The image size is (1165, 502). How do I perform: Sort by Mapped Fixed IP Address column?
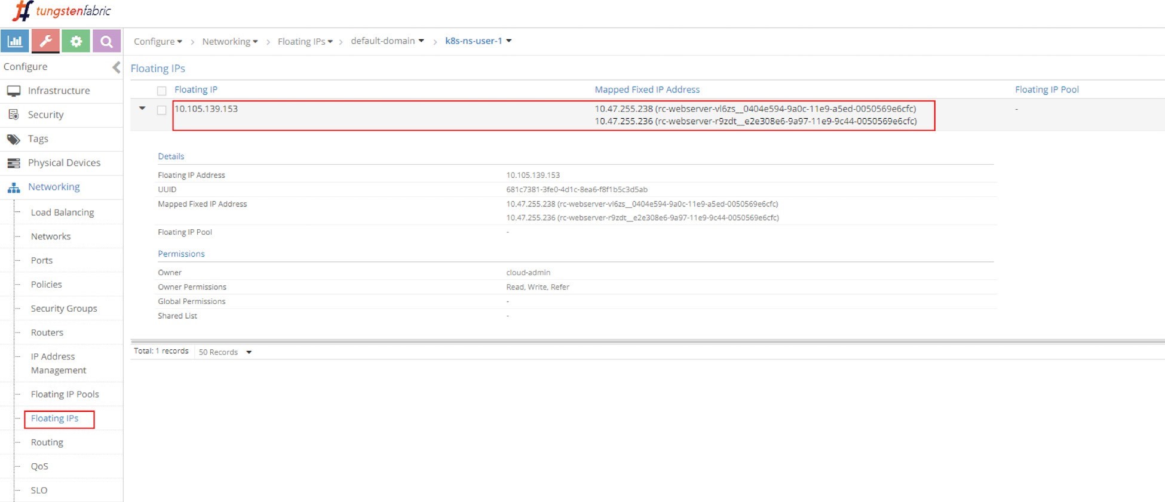point(647,90)
